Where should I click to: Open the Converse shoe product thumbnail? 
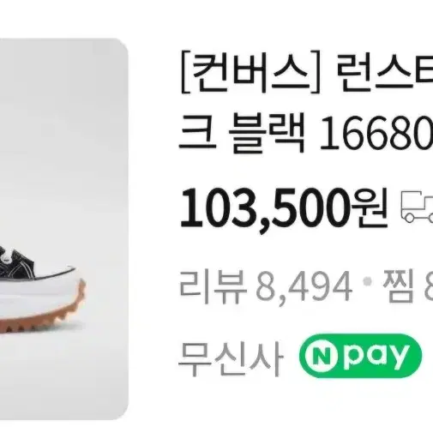coord(64,229)
